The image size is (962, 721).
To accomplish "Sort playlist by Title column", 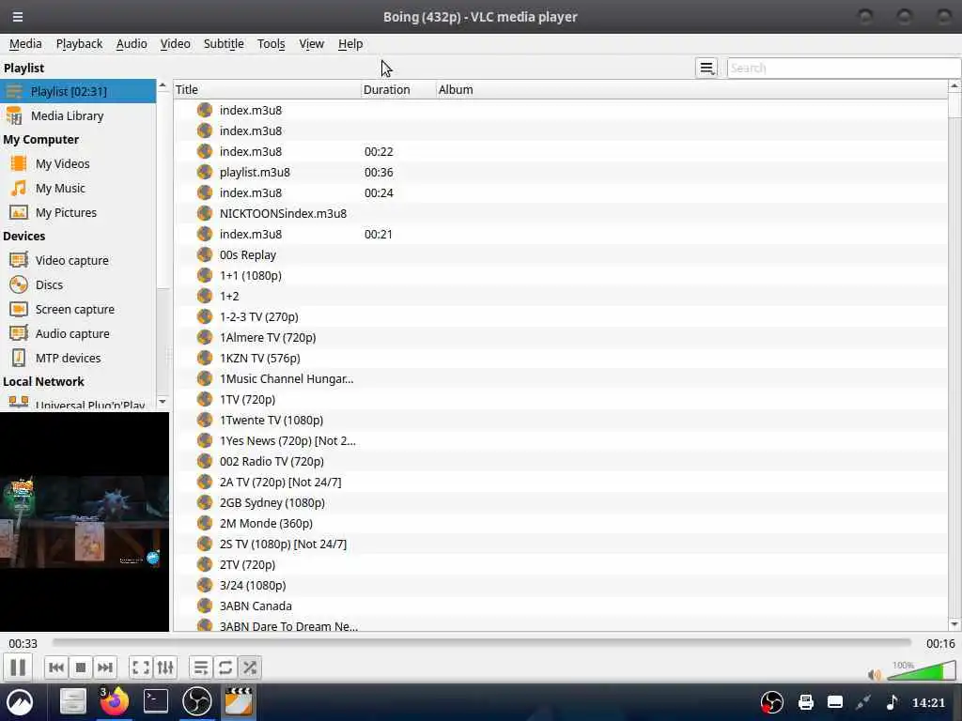I will pyautogui.click(x=267, y=89).
